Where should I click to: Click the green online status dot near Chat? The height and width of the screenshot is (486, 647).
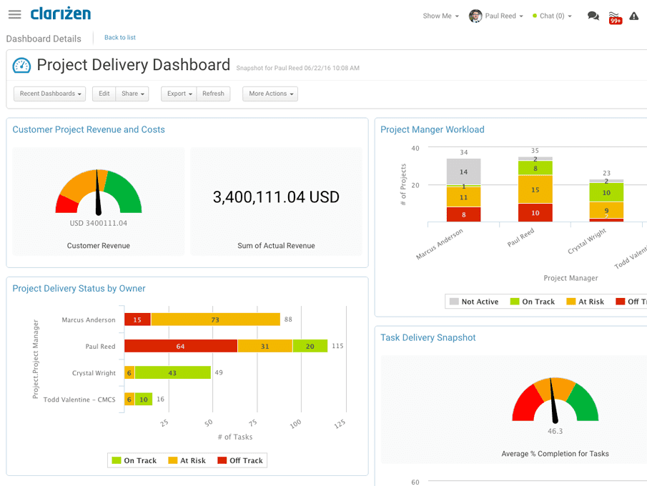(536, 16)
